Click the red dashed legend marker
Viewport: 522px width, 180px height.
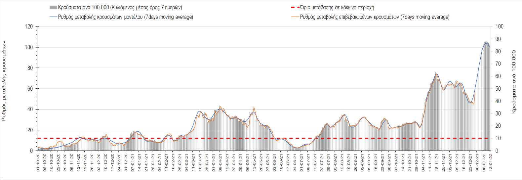point(295,7)
